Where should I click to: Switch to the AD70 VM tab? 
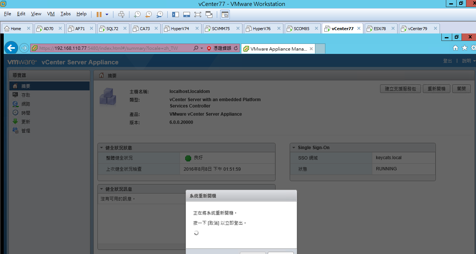[x=50, y=29]
